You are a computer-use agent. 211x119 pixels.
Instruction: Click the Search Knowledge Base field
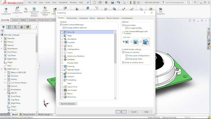tap(174, 2)
